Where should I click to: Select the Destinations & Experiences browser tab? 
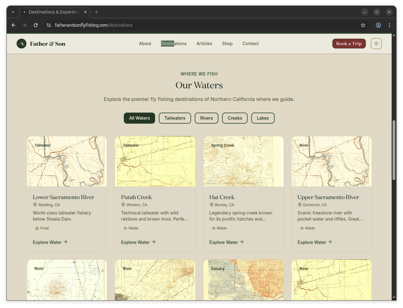point(52,12)
